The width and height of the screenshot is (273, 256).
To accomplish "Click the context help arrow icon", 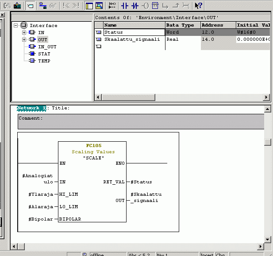I will [x=199, y=6].
